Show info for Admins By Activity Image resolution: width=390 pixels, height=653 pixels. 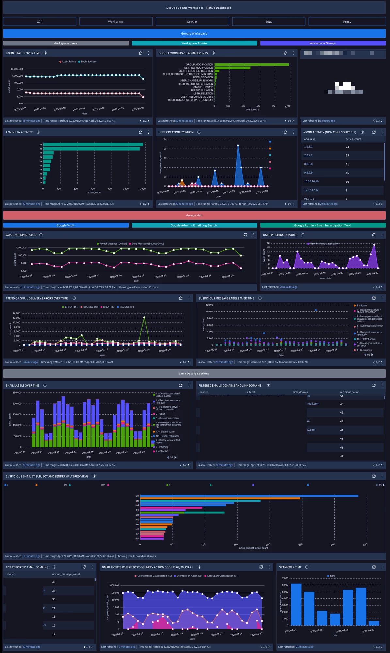coord(38,132)
